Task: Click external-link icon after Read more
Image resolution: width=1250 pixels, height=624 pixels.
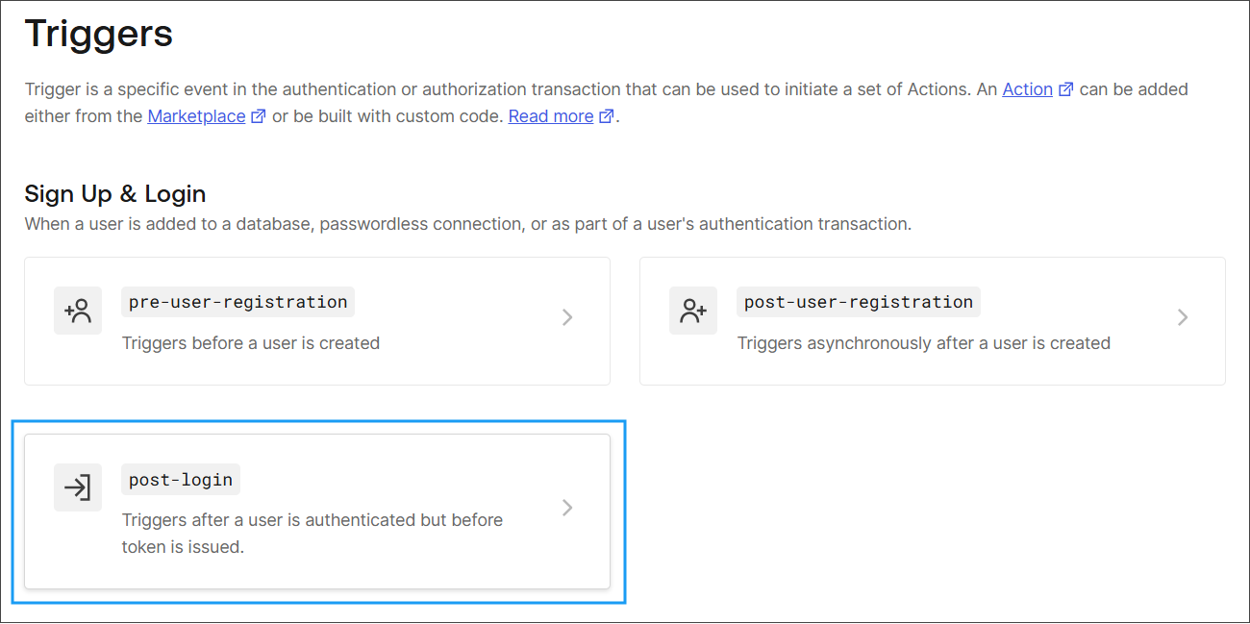Action: tap(606, 116)
